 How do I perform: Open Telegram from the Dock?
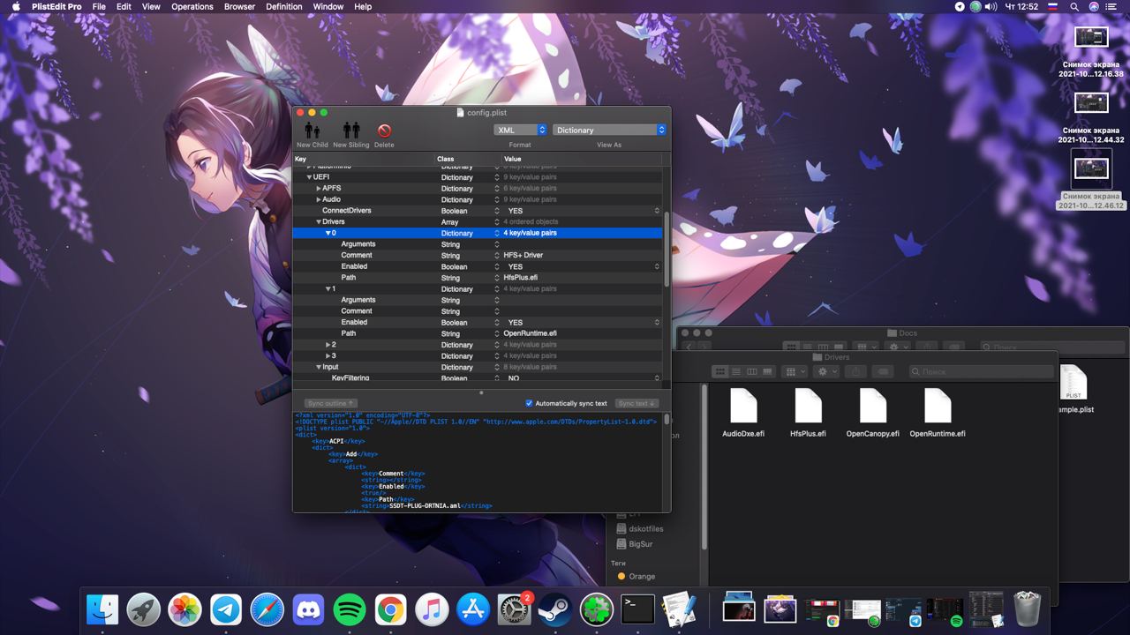[226, 609]
